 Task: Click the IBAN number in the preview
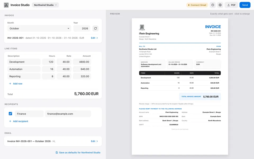click(x=169, y=117)
